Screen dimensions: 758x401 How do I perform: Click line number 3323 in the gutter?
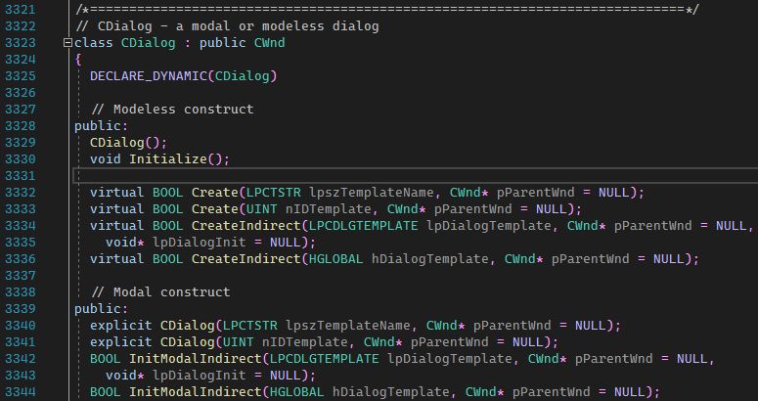coord(21,43)
